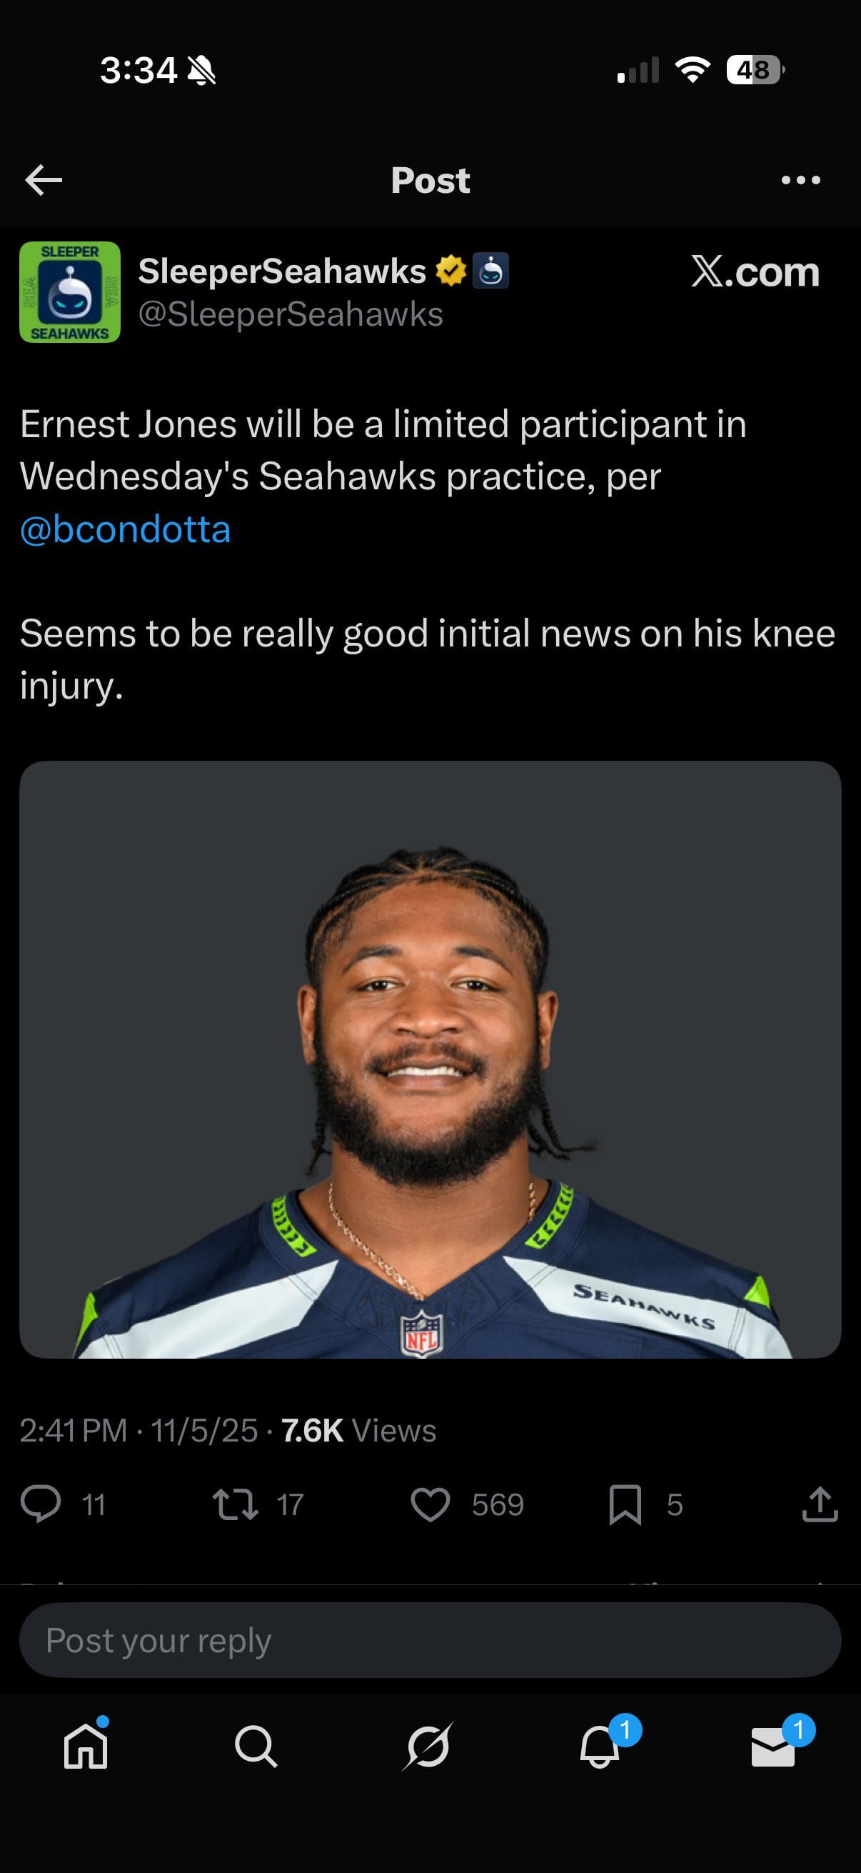
Task: Tap the Post your reply field
Action: point(430,1640)
